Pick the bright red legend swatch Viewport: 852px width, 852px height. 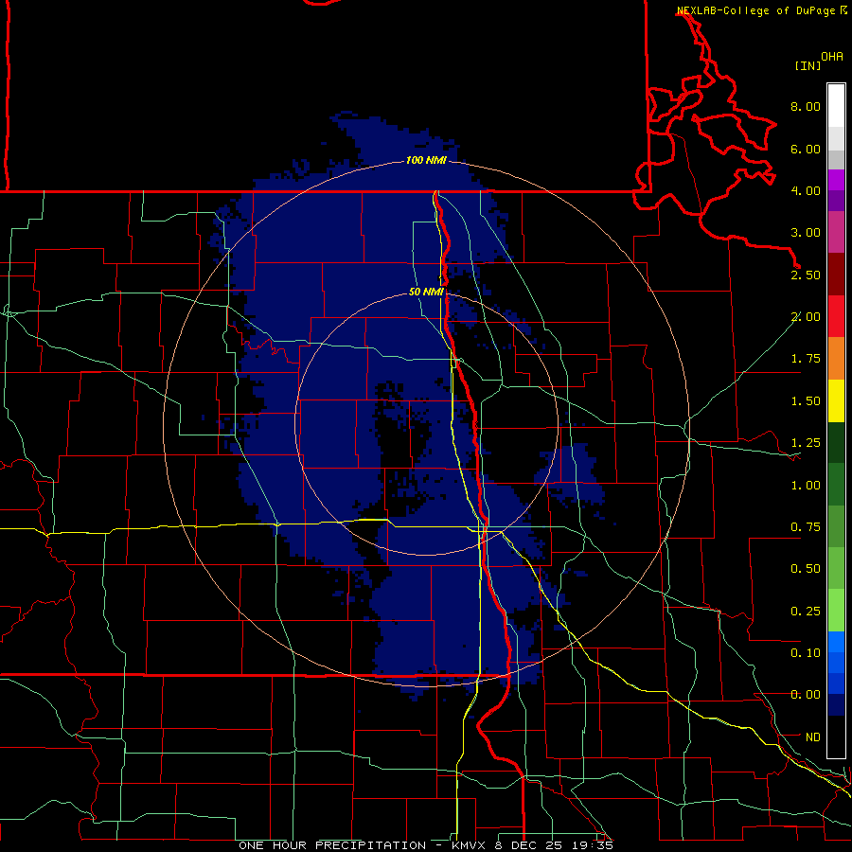pos(836,317)
